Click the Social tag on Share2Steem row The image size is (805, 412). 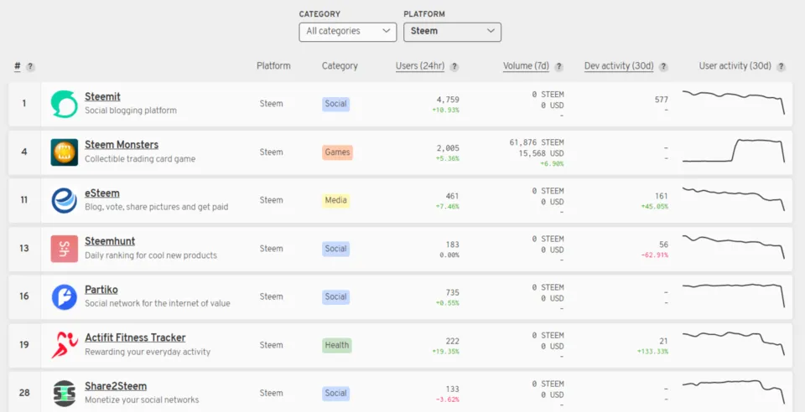[335, 393]
